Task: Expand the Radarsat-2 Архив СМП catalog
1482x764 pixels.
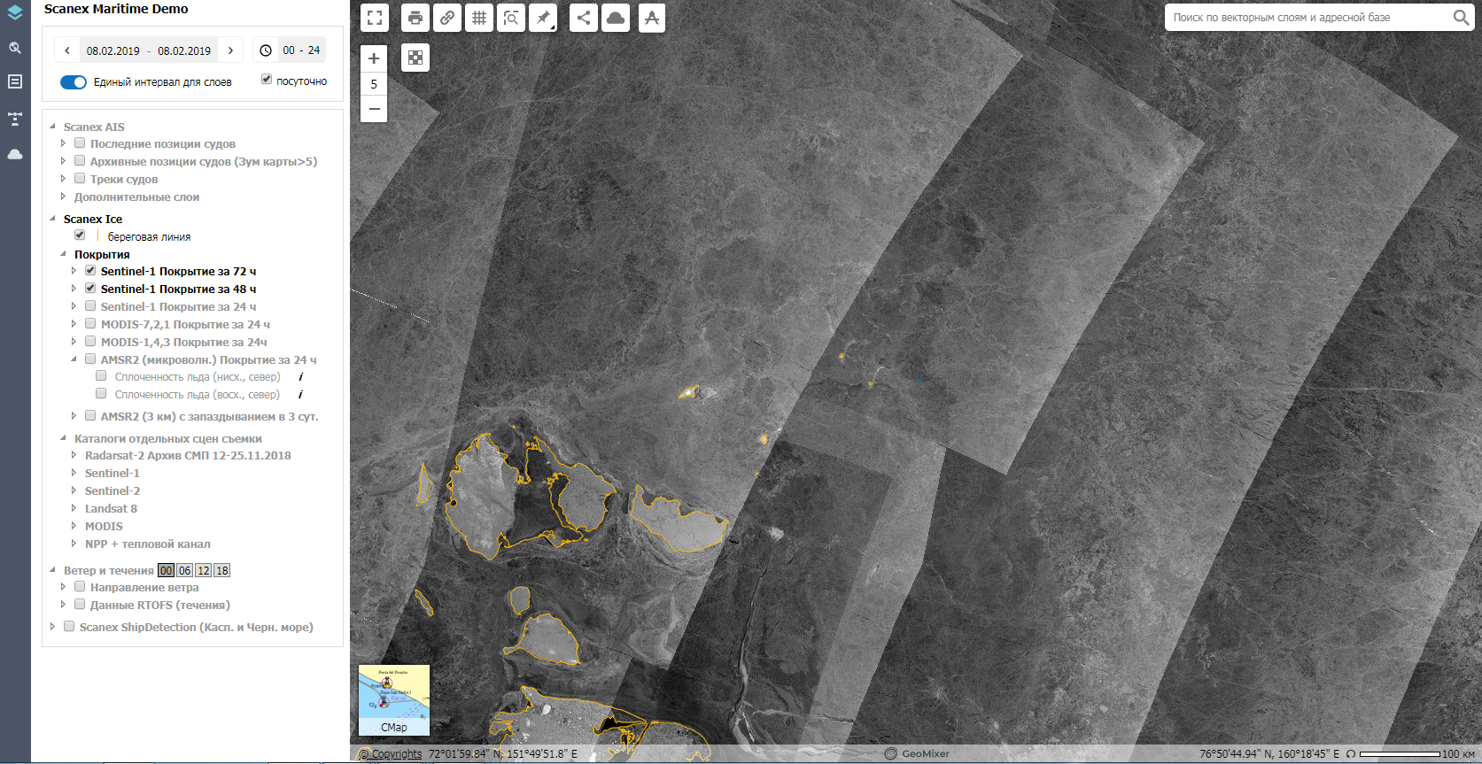Action: coord(74,455)
